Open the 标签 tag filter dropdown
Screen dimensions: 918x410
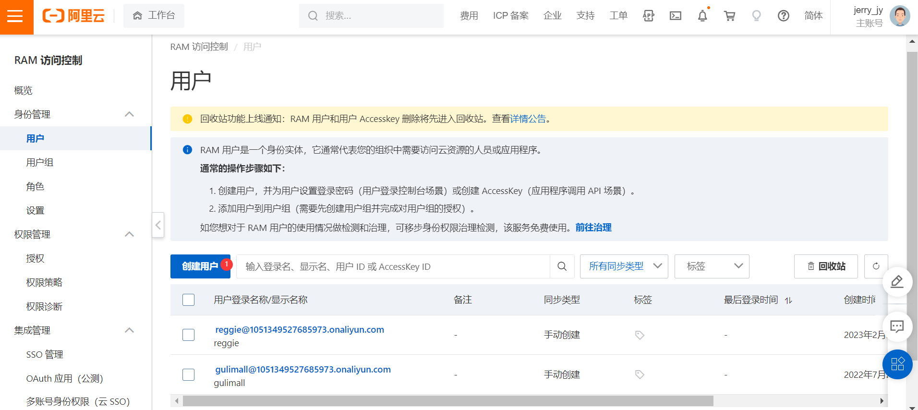[x=712, y=266]
